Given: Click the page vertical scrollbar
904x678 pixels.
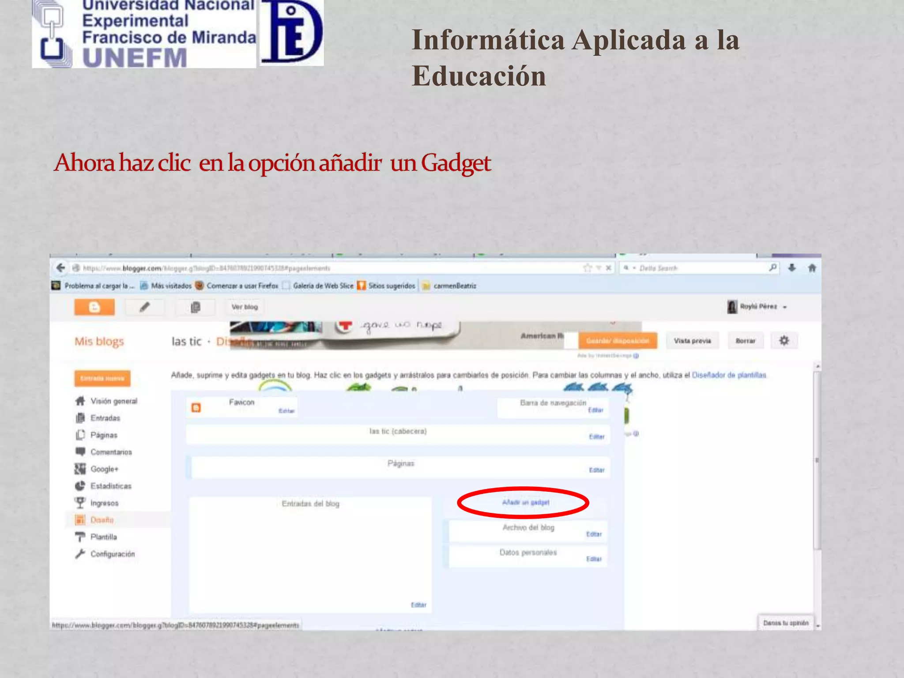Looking at the screenshot, I should tap(817, 460).
